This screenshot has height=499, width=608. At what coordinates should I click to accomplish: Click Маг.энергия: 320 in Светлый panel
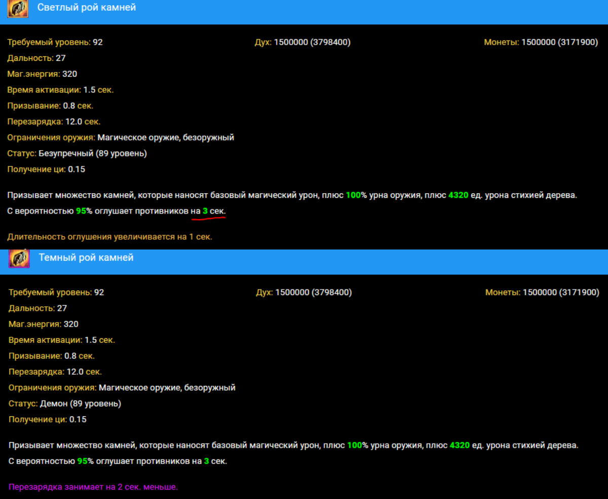click(x=42, y=74)
